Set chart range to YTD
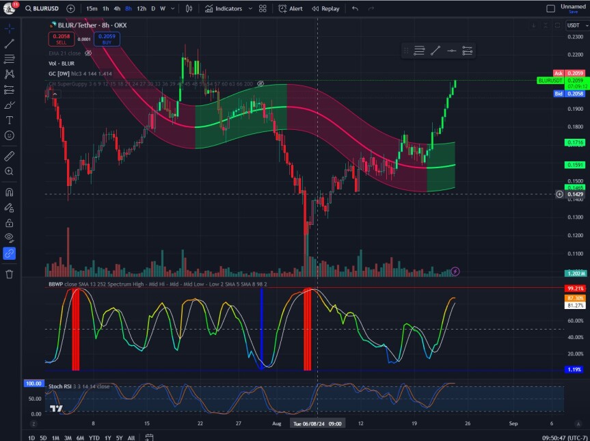This screenshot has width=590, height=441. pyautogui.click(x=94, y=438)
